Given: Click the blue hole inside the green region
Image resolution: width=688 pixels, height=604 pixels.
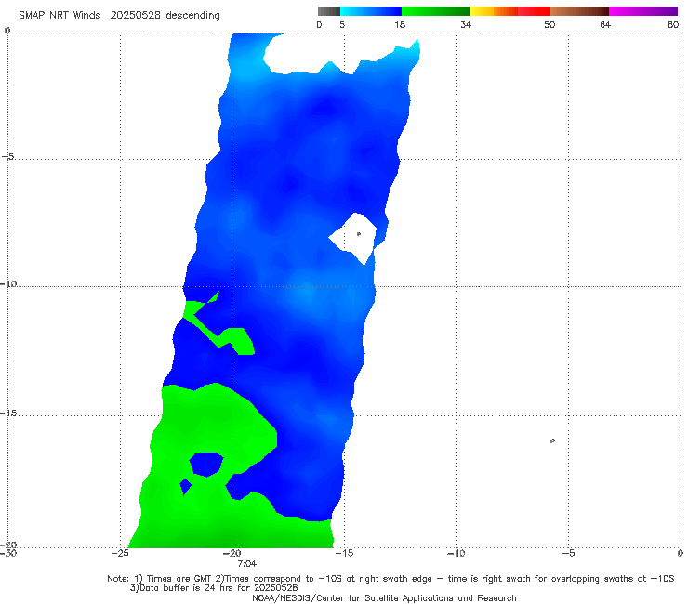Looking at the screenshot, I should pyautogui.click(x=206, y=464).
